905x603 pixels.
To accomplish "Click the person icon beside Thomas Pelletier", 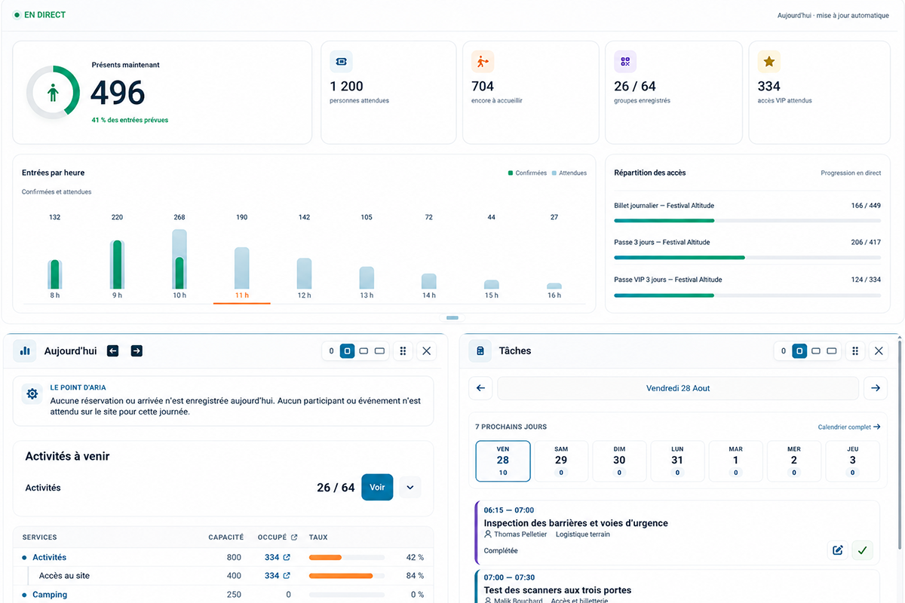I will coord(488,534).
